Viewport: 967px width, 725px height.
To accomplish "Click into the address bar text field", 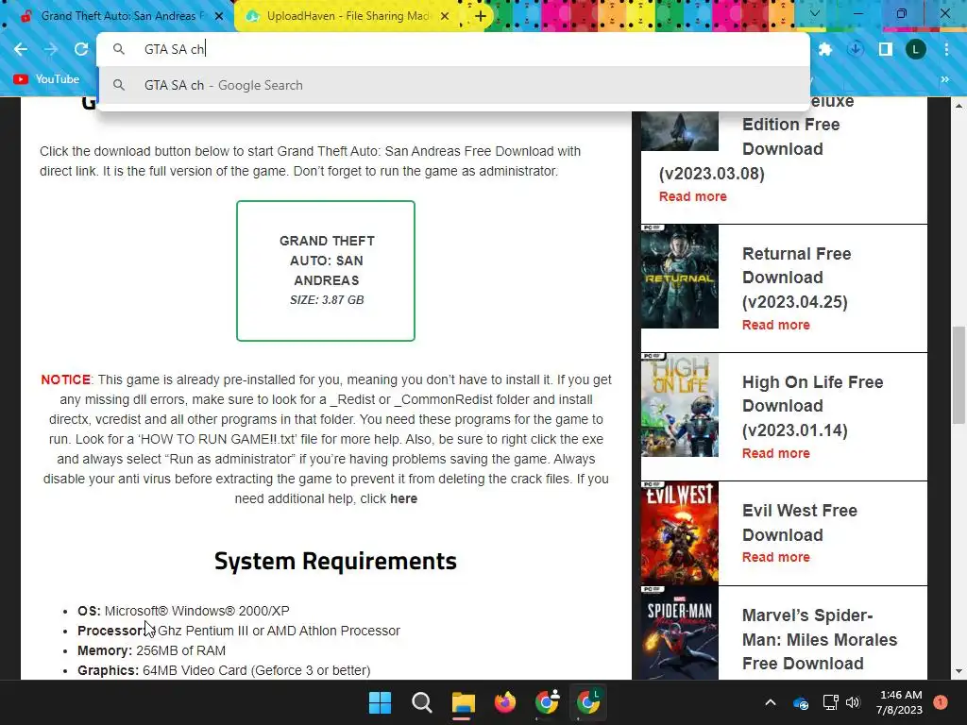I will [x=453, y=49].
